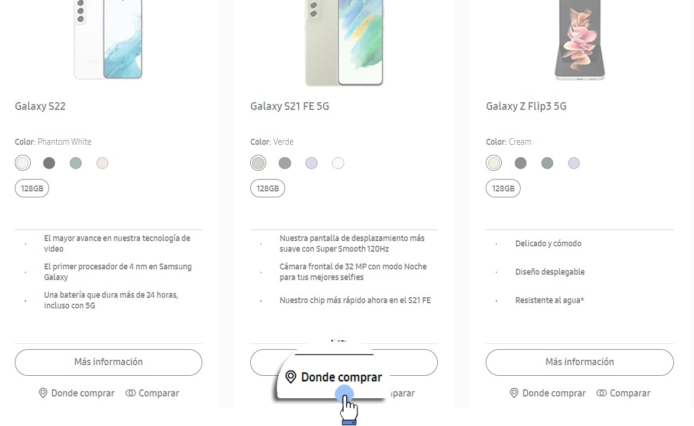The image size is (694, 426).
Task: Choose lavender swatch for Galaxy Z Flip3
Action: 573,163
